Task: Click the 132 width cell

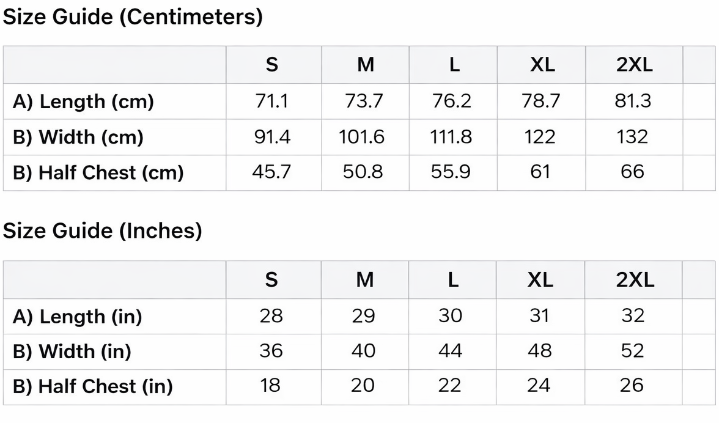Action: pyautogui.click(x=632, y=136)
